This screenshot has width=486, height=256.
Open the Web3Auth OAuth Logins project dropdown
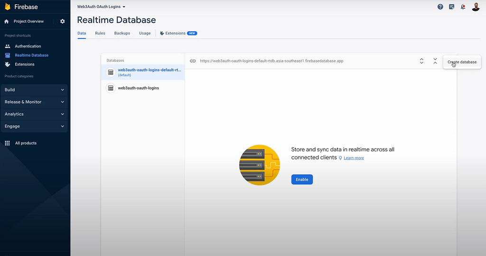102,7
